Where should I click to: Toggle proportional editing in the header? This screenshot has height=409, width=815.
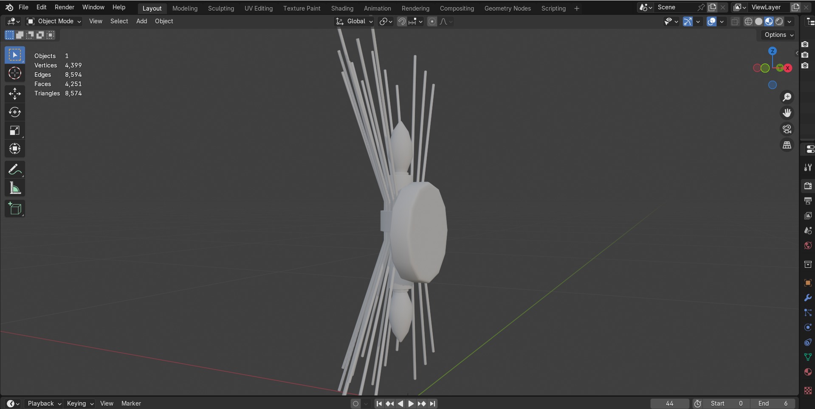click(x=432, y=21)
